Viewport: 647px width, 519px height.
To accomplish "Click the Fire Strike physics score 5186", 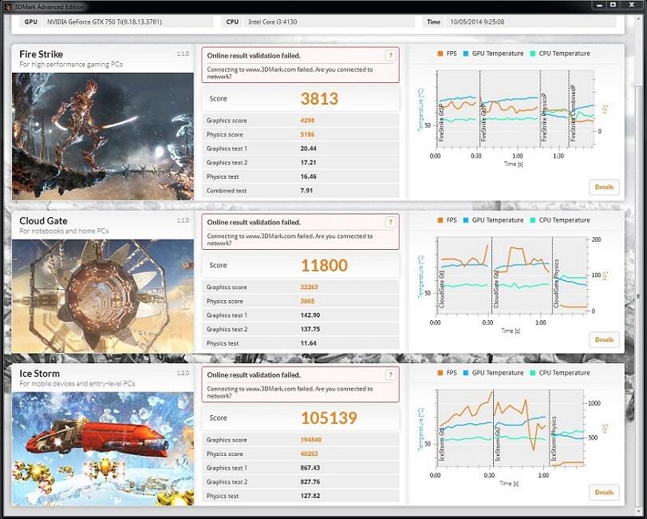I will [307, 135].
